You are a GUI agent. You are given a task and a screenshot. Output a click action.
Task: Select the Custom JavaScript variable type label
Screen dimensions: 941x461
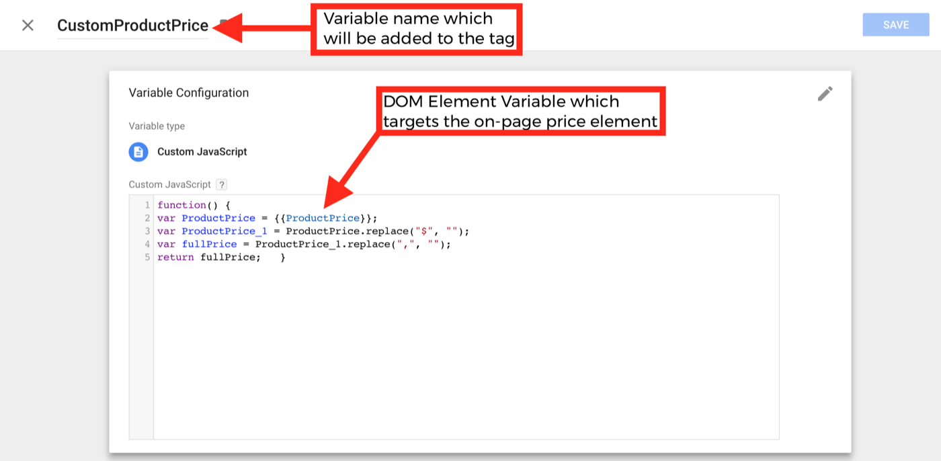coord(202,152)
